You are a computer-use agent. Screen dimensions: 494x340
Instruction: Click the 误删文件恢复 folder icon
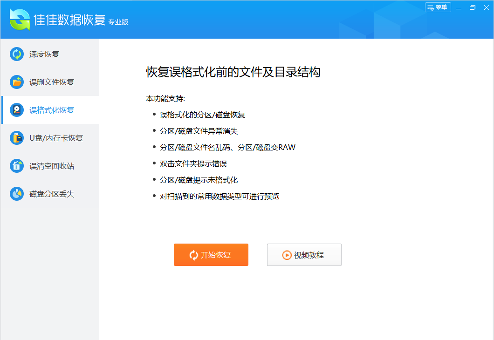tap(17, 82)
